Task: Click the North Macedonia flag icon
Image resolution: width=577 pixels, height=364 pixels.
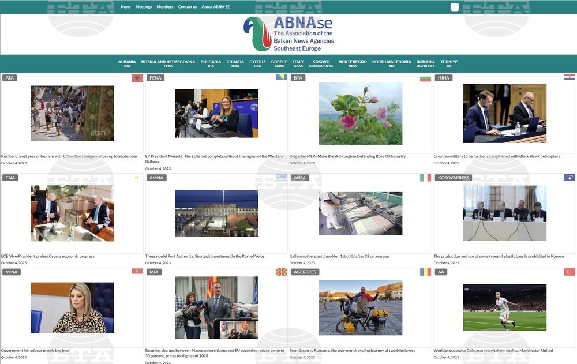Action: coord(281,272)
